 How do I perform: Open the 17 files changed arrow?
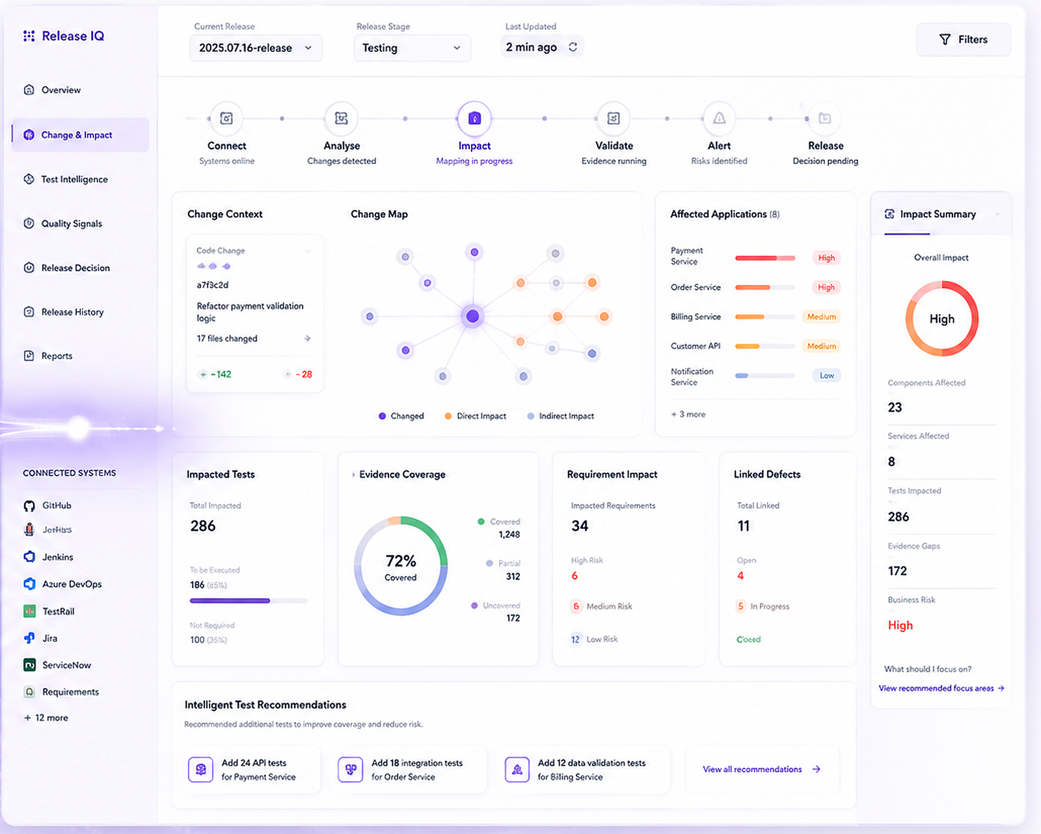[308, 338]
